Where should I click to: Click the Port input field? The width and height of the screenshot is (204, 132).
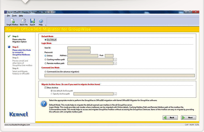(109, 56)
